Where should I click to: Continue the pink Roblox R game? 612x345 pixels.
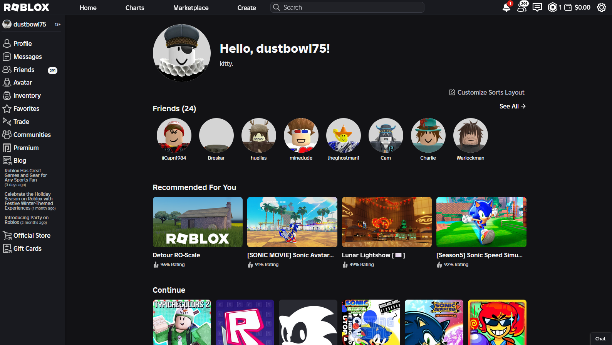pos(245,322)
